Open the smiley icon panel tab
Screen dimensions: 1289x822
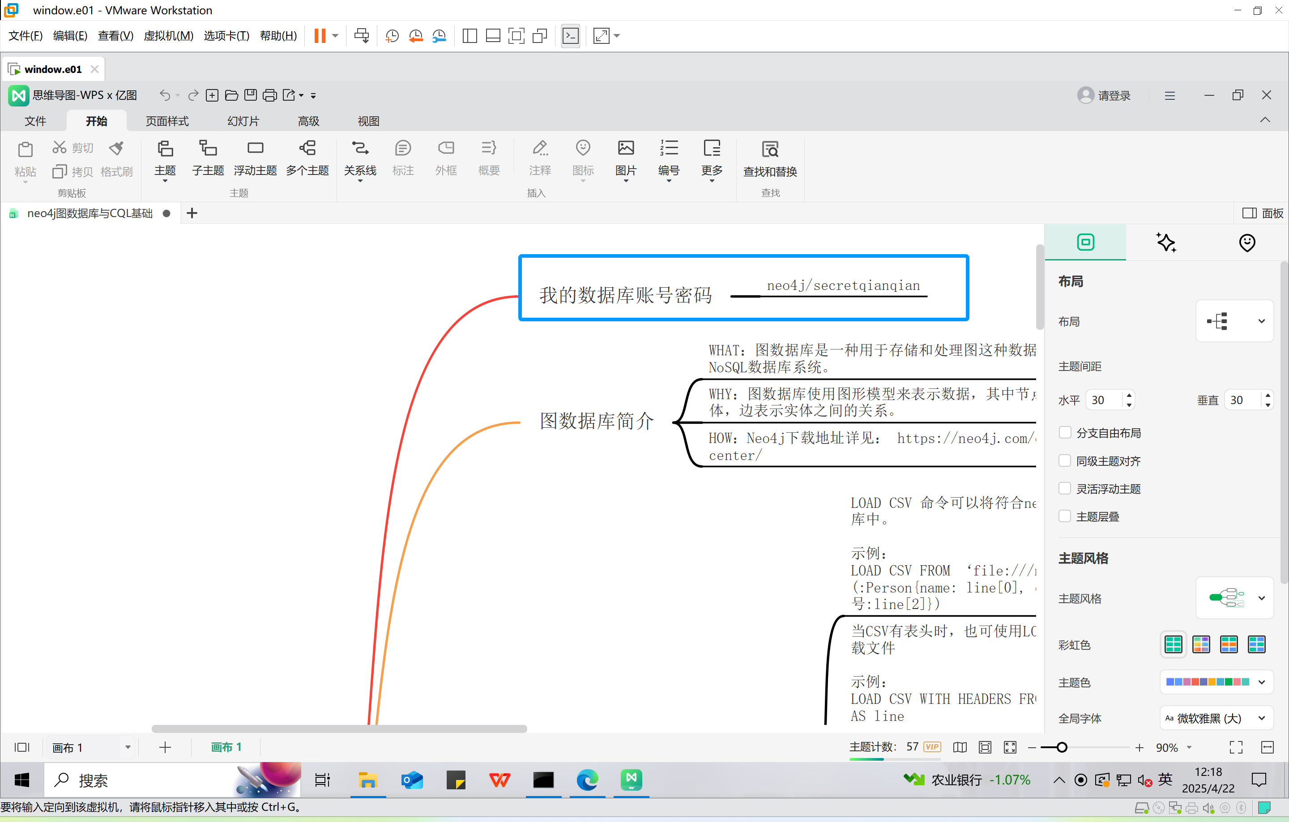[1247, 243]
